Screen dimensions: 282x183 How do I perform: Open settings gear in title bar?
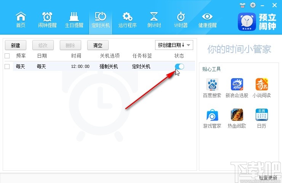(x=253, y=5)
